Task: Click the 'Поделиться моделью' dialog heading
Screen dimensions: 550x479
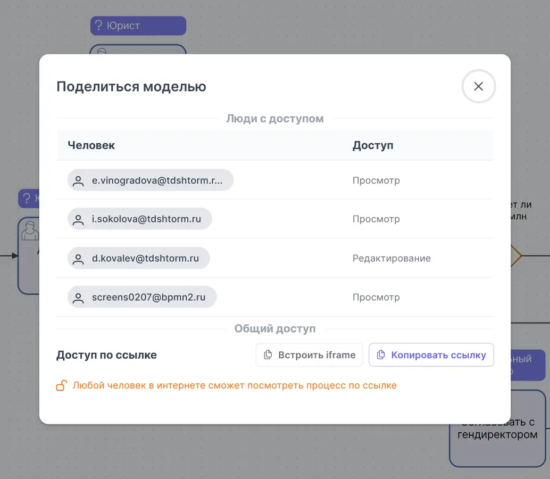Action: pyautogui.click(x=131, y=86)
